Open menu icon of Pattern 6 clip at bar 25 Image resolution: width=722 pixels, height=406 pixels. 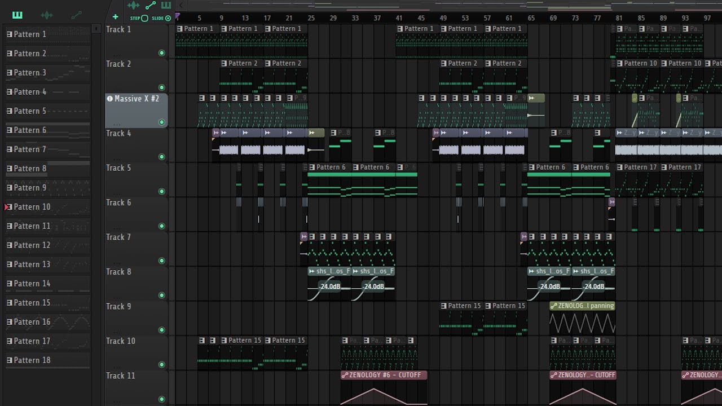(x=312, y=167)
